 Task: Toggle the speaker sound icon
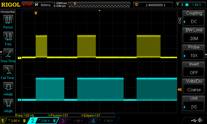tap(200, 120)
